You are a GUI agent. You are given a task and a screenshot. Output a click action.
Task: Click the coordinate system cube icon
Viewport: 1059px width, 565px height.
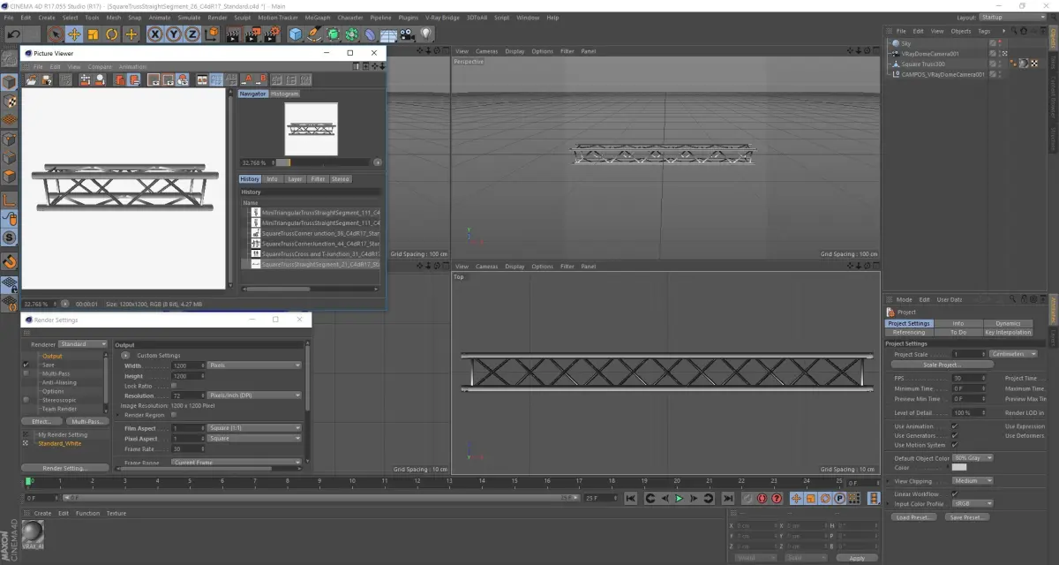tap(211, 34)
